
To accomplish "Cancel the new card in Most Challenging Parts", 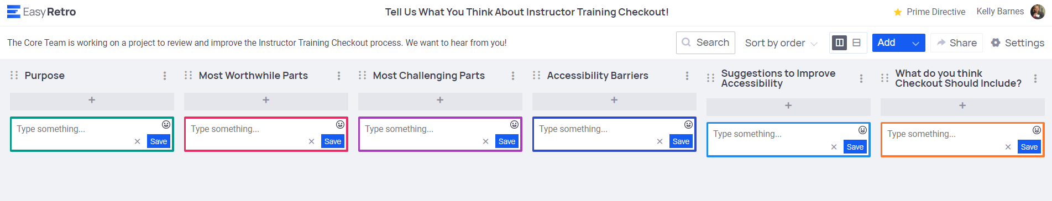I will [x=485, y=141].
